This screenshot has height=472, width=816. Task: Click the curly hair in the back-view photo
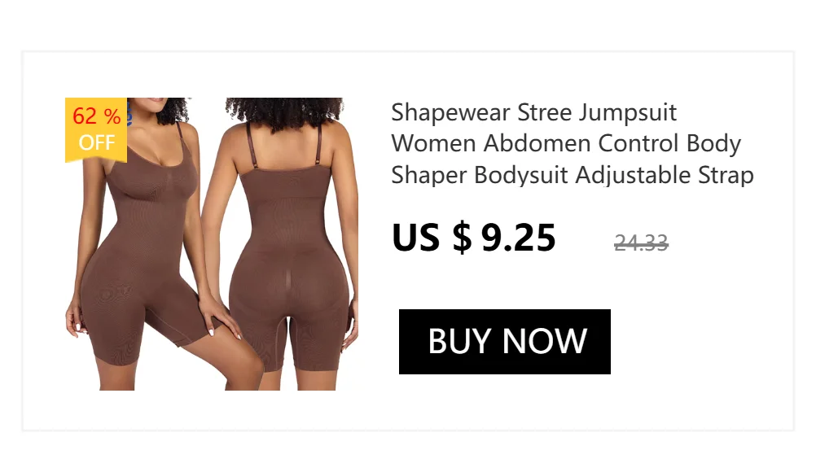285,113
